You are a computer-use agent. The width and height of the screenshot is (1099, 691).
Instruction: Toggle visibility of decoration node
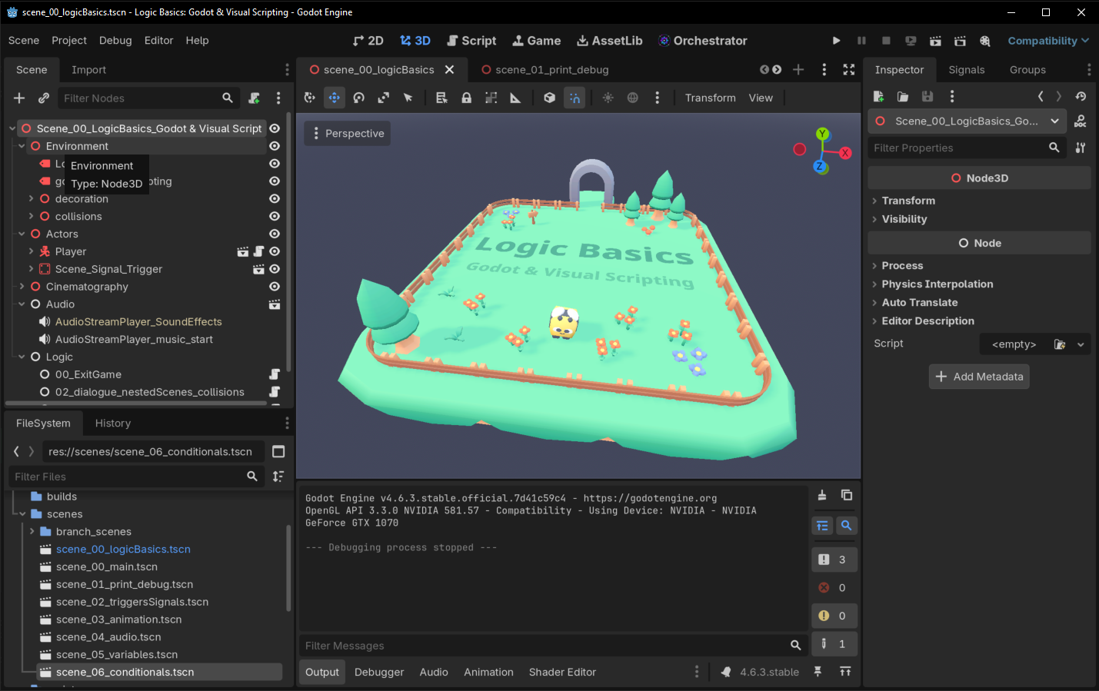coord(275,199)
